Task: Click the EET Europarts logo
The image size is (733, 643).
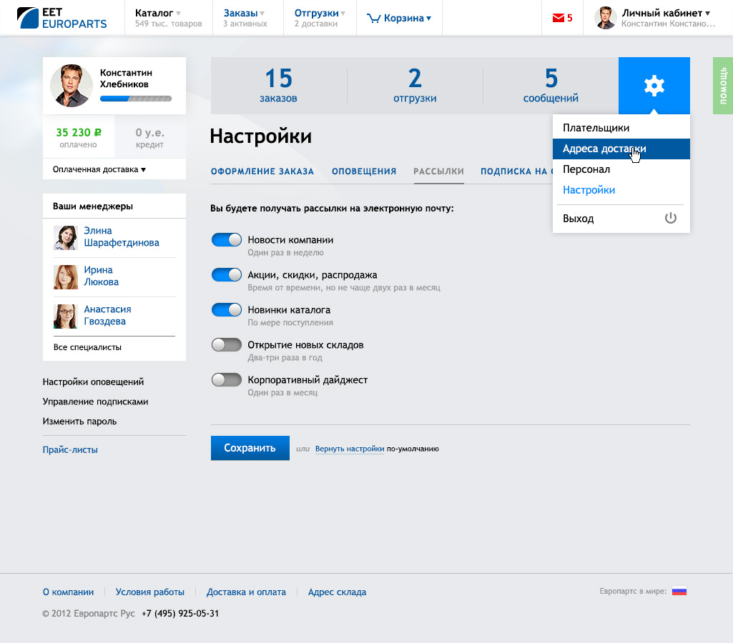Action: click(x=62, y=18)
